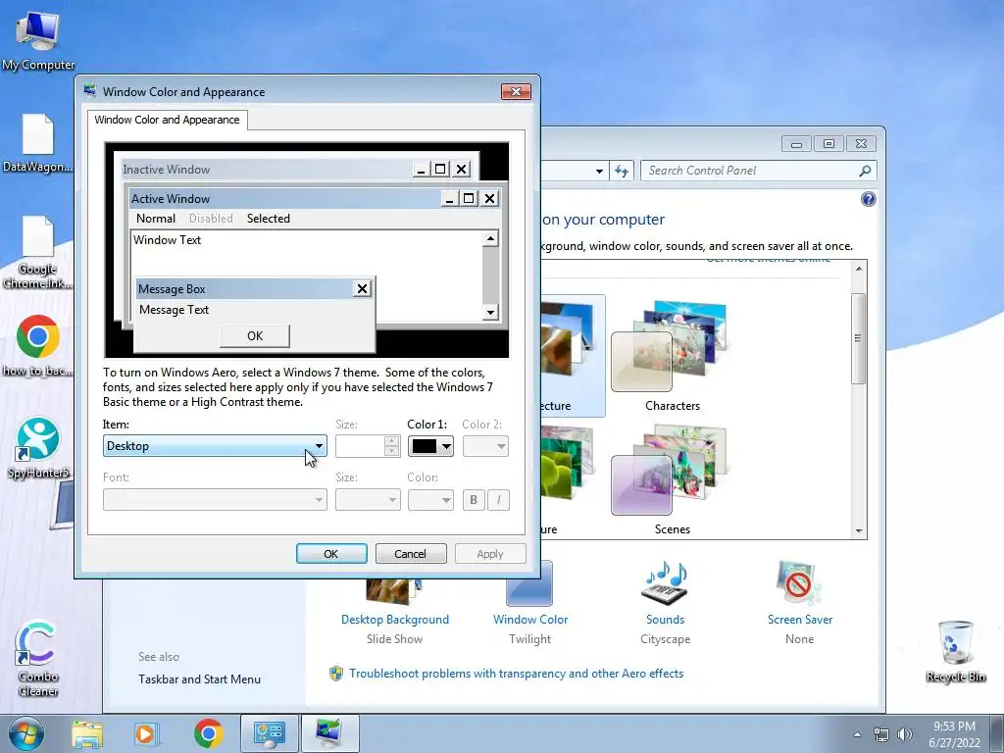Pick the black Color 1 swatch

pyautogui.click(x=424, y=446)
